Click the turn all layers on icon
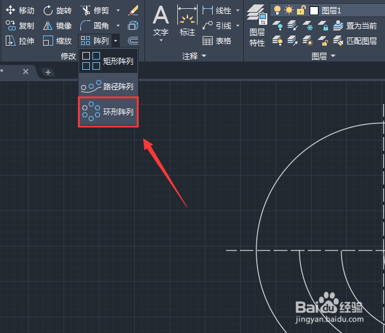Image resolution: width=385 pixels, height=333 pixels. tap(277, 41)
